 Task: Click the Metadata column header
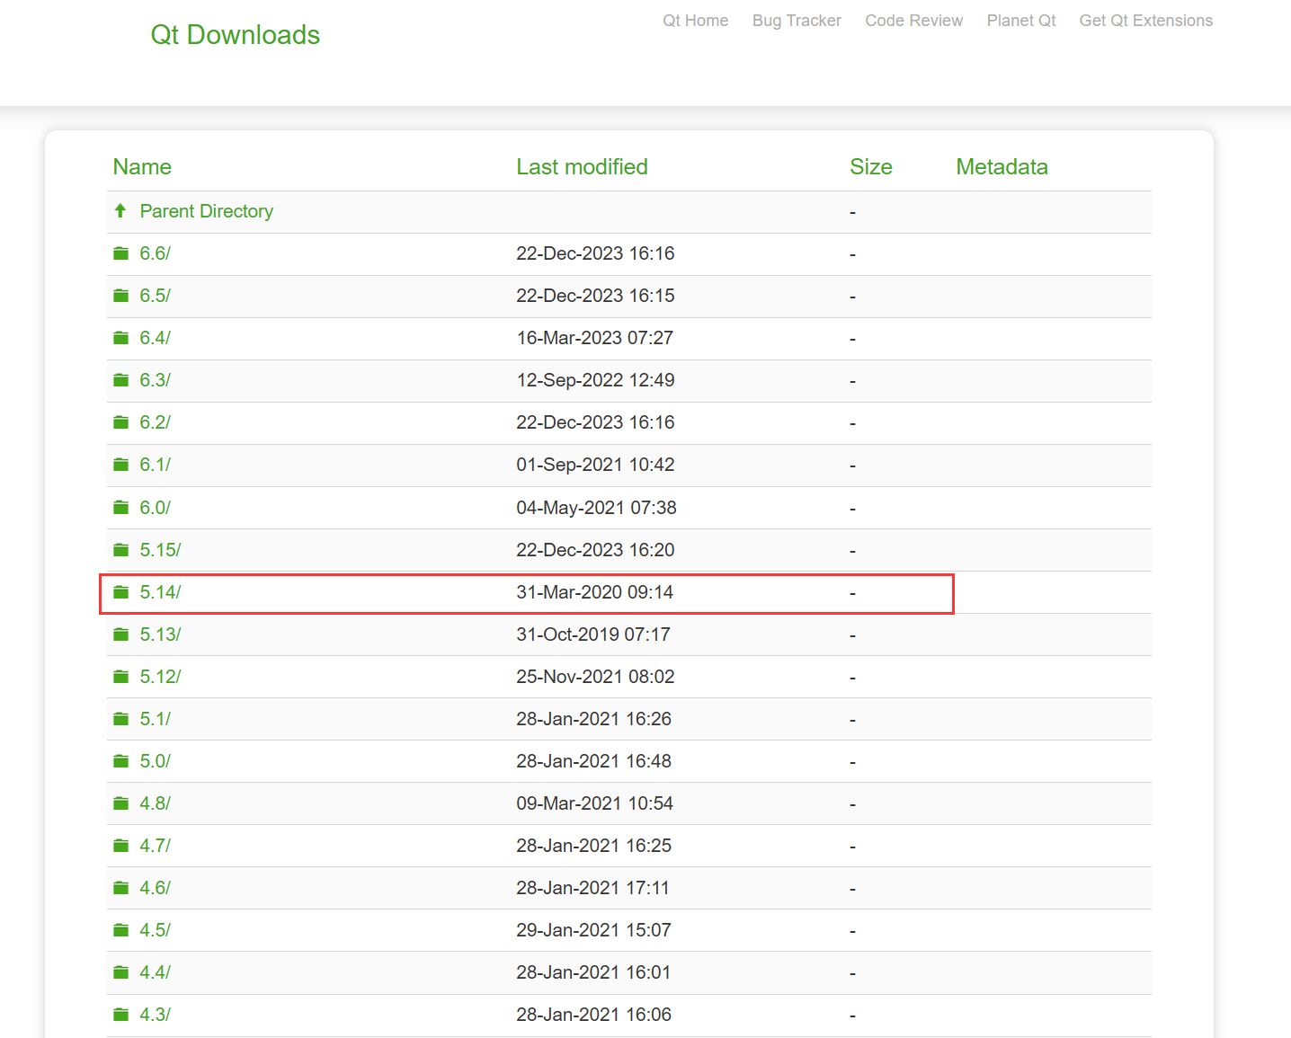pyautogui.click(x=1002, y=167)
